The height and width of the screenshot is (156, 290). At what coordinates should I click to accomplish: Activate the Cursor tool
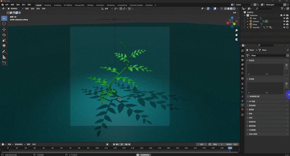(4, 24)
